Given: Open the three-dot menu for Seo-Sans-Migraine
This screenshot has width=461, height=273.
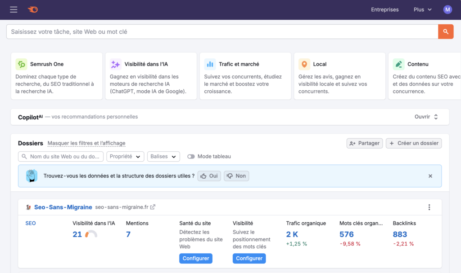Looking at the screenshot, I should 429,207.
